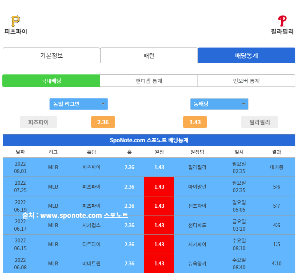This screenshot has width=300, height=279.
Task: Expand the 동일 리그만 dropdown
Action: 78,104
